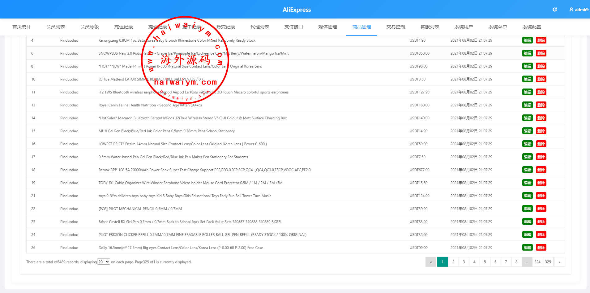Click the refresh icon in the header
This screenshot has height=293, width=590.
tap(555, 10)
